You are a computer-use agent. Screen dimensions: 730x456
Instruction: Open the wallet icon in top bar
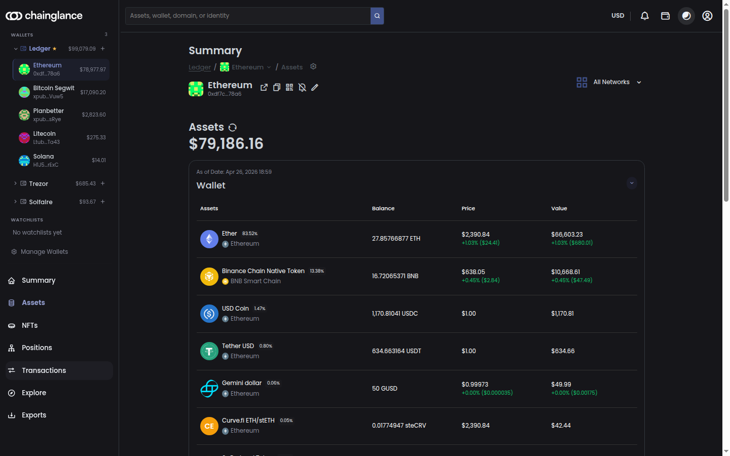point(666,16)
